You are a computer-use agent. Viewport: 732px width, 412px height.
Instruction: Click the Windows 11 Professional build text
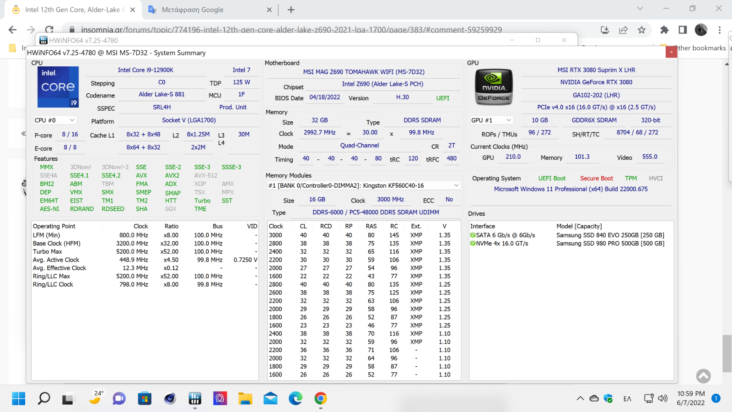point(571,189)
